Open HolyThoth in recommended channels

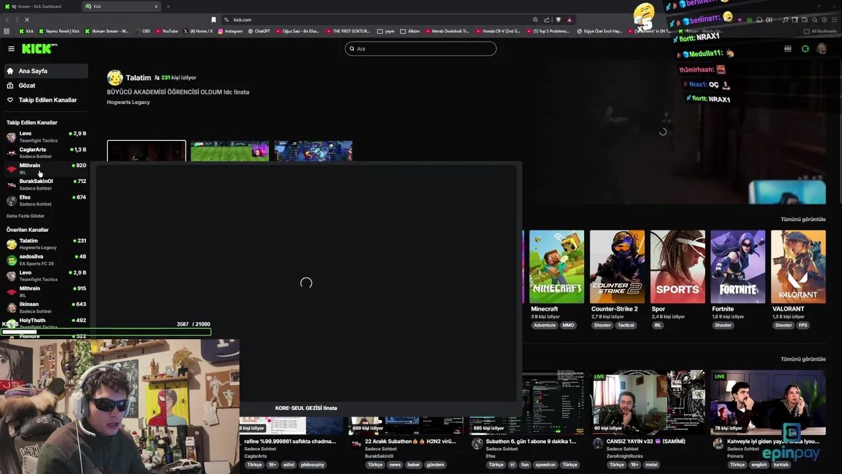46,323
